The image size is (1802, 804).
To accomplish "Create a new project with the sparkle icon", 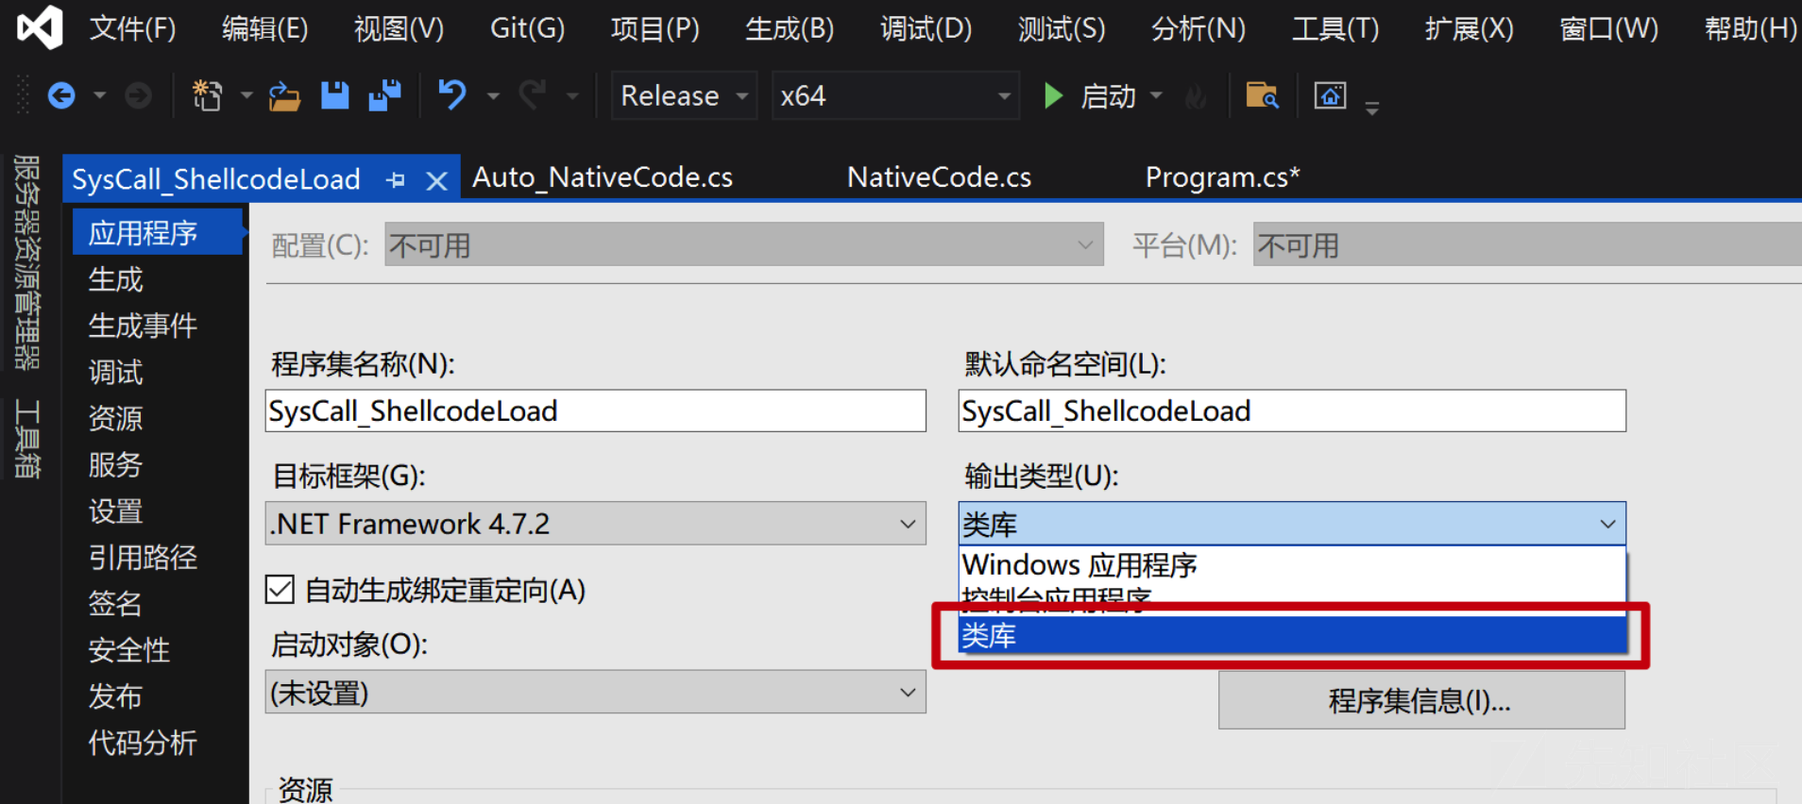I will (x=207, y=95).
